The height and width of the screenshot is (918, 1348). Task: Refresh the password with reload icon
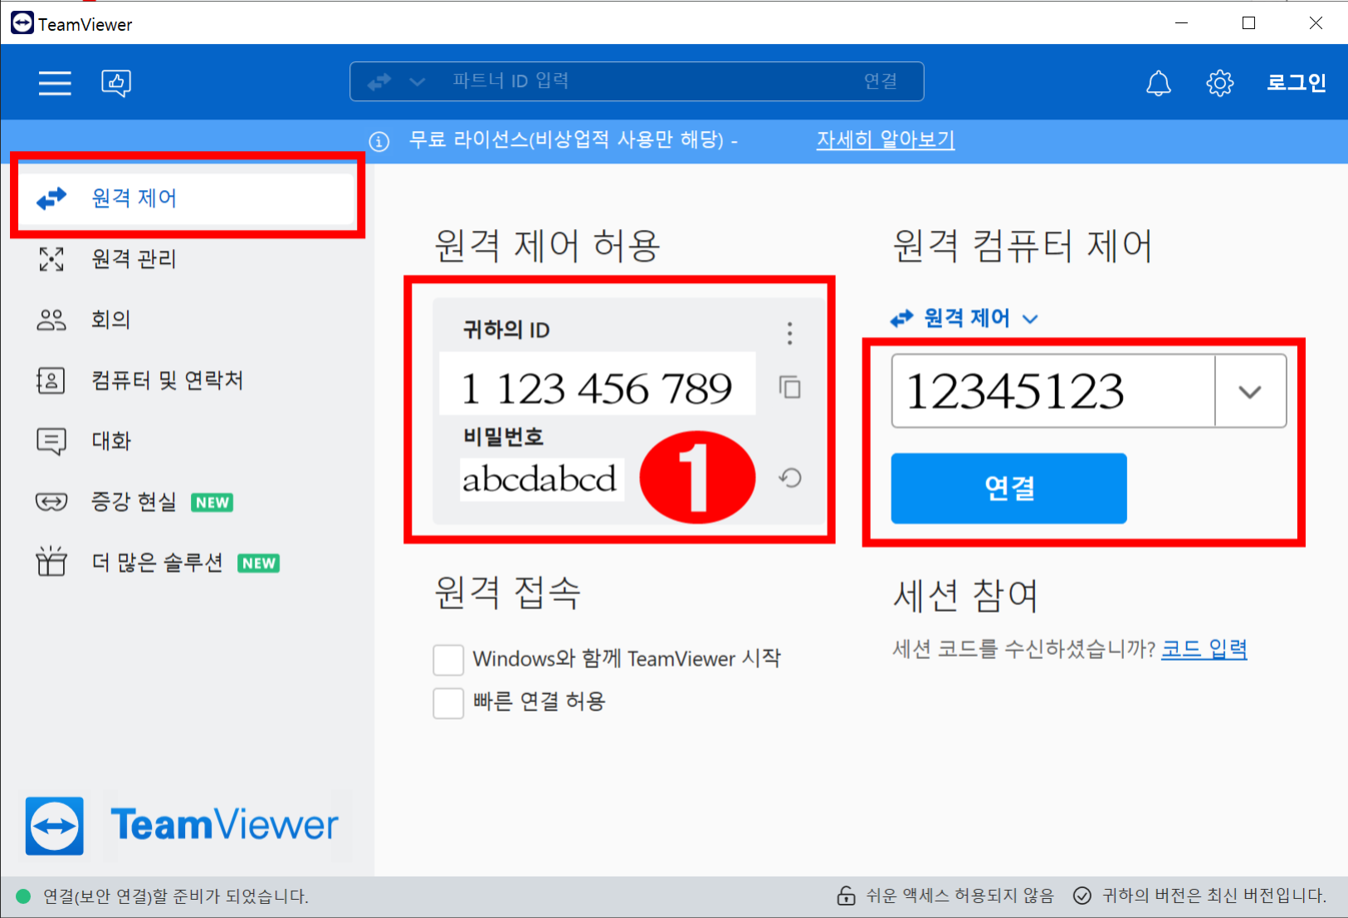click(x=790, y=478)
